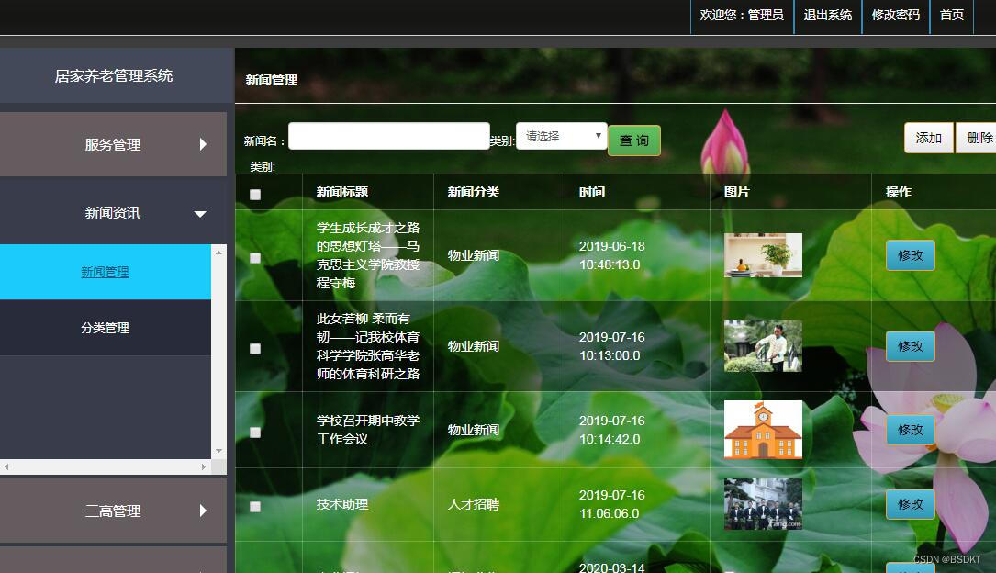Click the sidebar scroll-down arrow
The width and height of the screenshot is (996, 573).
click(x=218, y=451)
